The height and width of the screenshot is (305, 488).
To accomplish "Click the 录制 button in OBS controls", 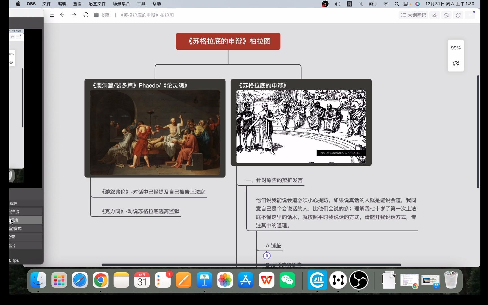I will pos(26,220).
